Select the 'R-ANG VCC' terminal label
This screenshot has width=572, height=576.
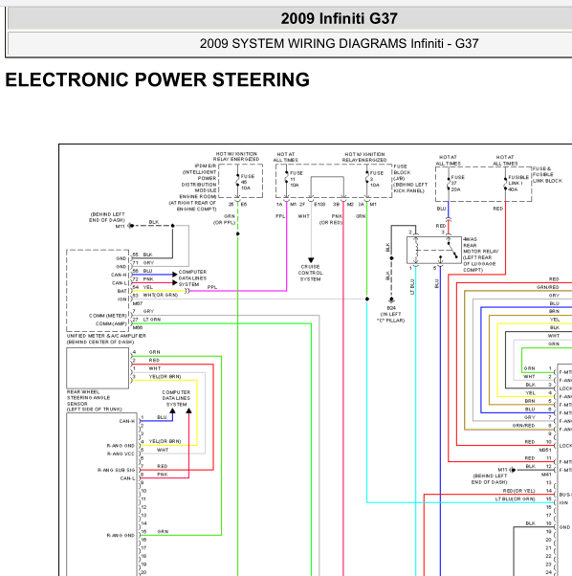(x=121, y=454)
